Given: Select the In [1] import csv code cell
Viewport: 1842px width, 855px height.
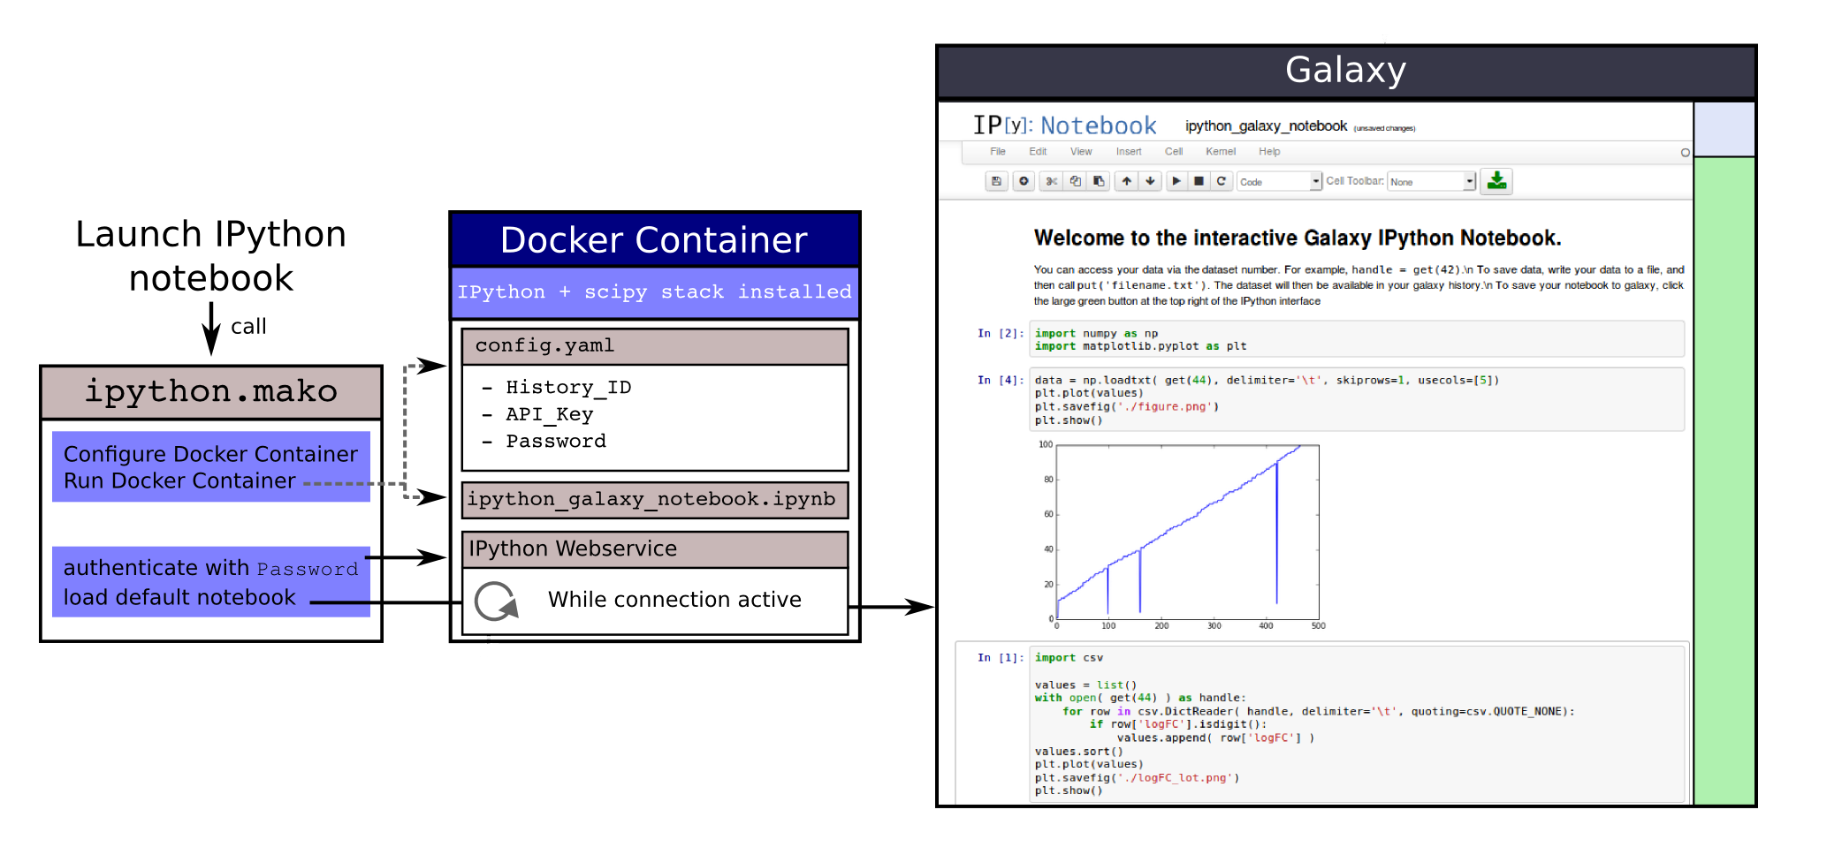Looking at the screenshot, I should click(1359, 723).
